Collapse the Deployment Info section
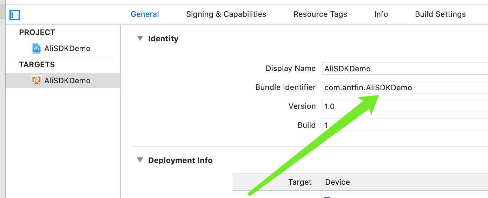The width and height of the screenshot is (488, 198). pyautogui.click(x=140, y=160)
